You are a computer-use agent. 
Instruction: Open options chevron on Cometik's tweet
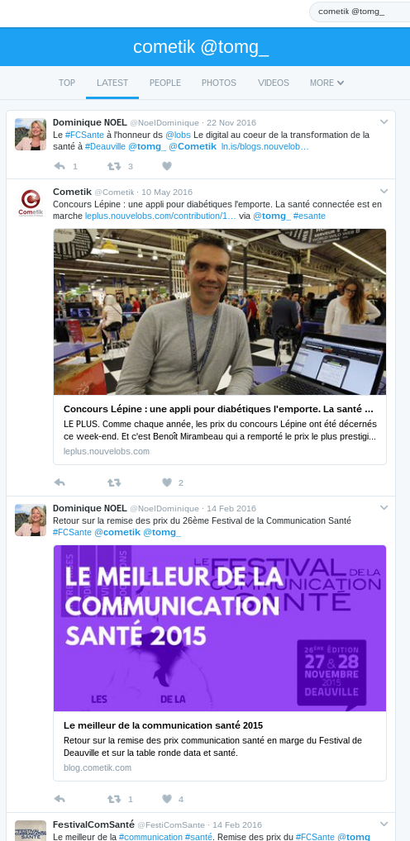[384, 191]
